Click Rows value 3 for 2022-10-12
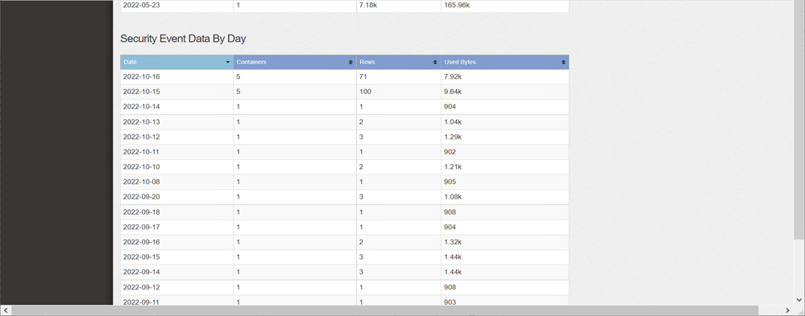Image resolution: width=805 pixels, height=316 pixels. (362, 137)
